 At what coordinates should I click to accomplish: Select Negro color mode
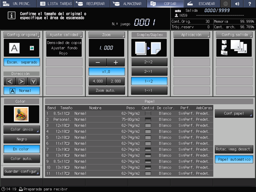point(22,139)
